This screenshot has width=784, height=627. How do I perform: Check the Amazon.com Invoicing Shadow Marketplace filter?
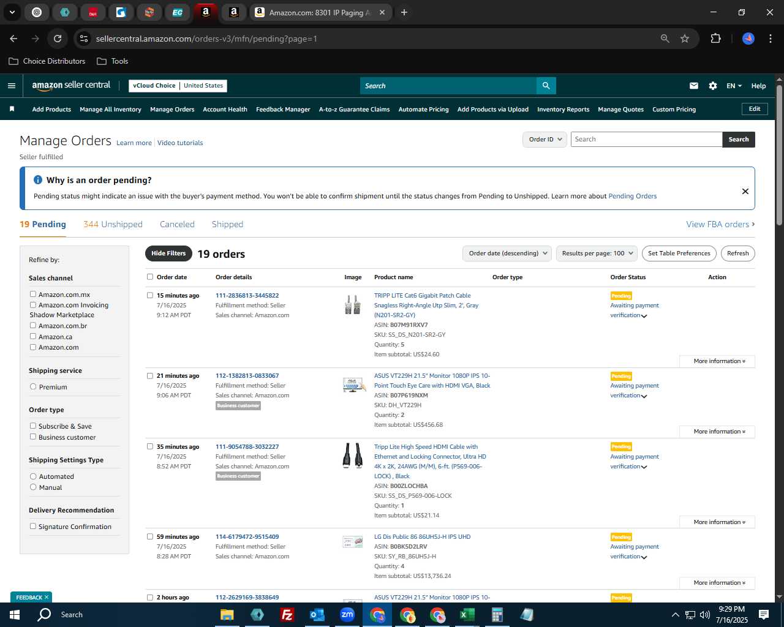[33, 304]
